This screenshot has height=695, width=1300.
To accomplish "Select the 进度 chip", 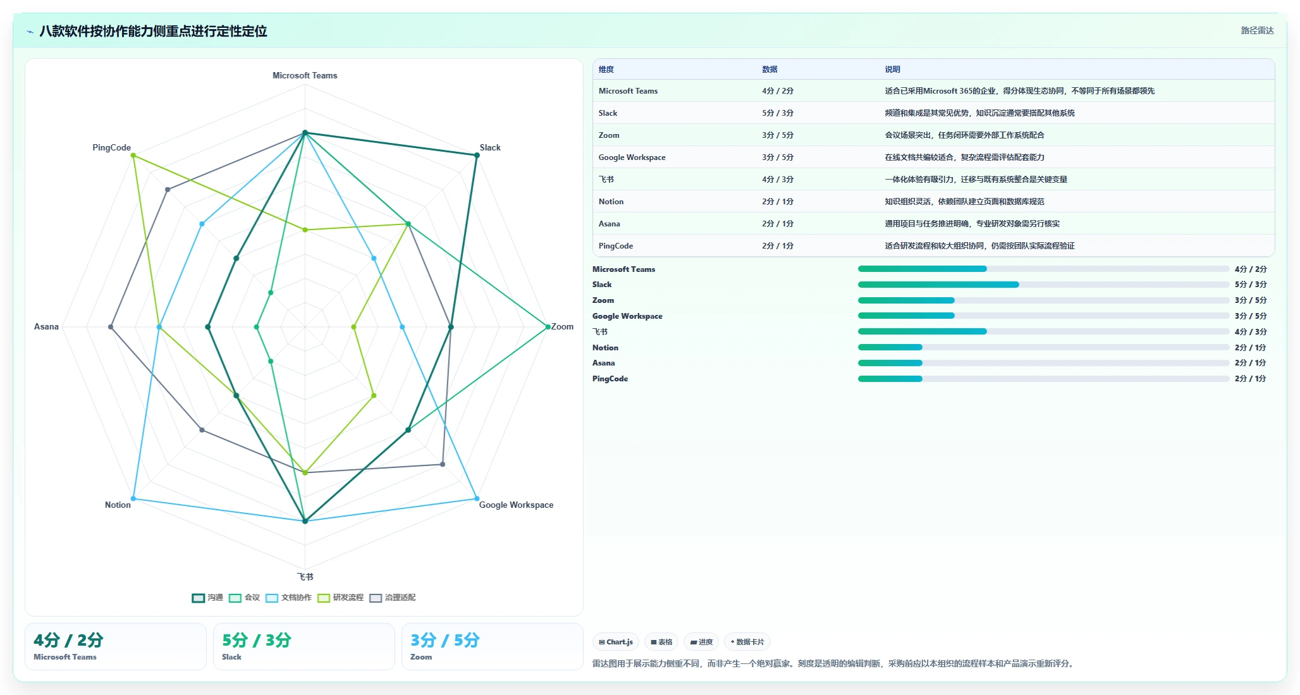I will (x=701, y=642).
